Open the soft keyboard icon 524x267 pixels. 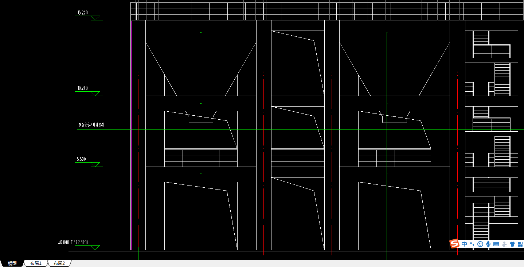coord(496,244)
